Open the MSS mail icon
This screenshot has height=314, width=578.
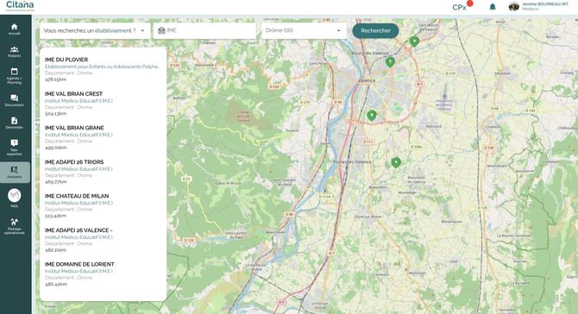tap(15, 198)
